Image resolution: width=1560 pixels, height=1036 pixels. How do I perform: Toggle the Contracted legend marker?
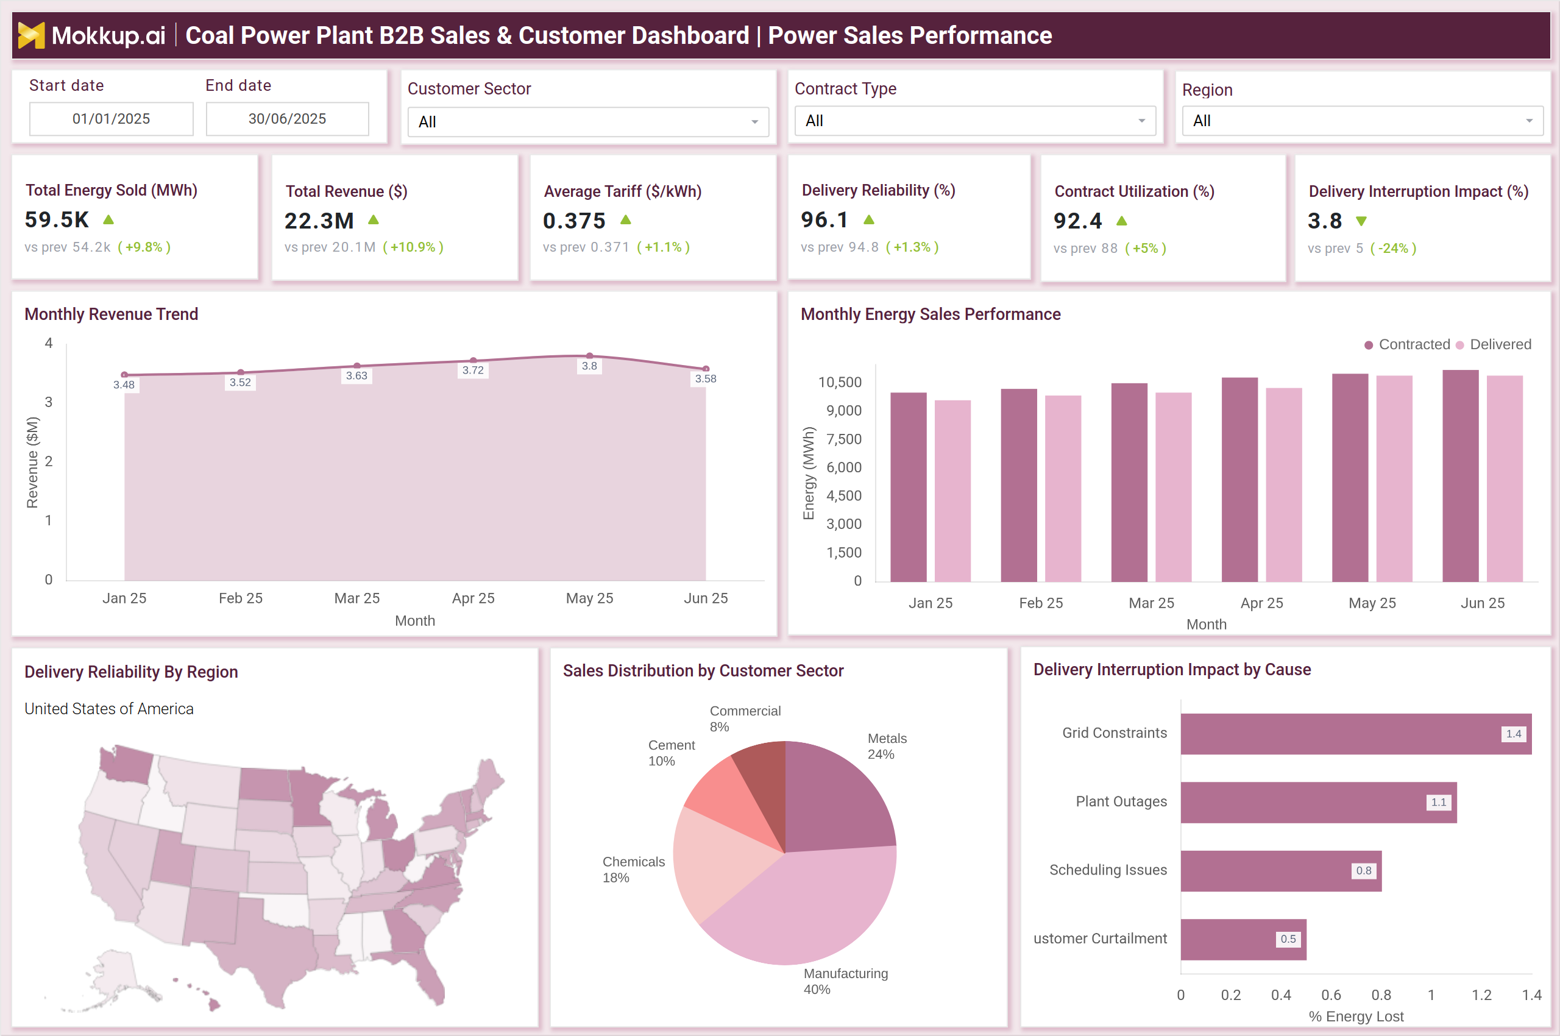tap(1369, 345)
